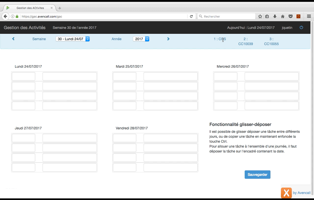314x200 pixels.
Task: Open the Firefox hamburger menu
Action: tap(309, 16)
